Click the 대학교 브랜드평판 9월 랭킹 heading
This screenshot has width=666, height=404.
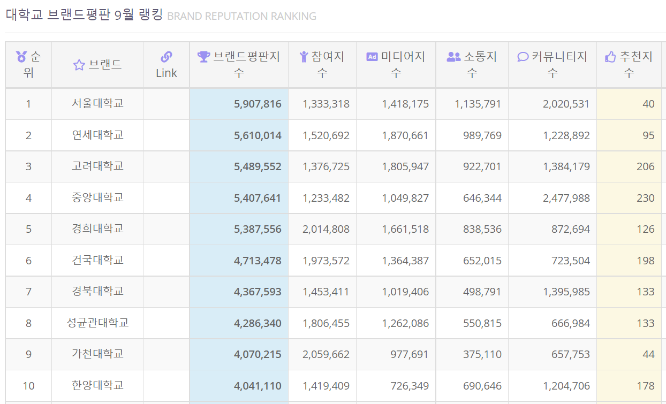(x=84, y=14)
